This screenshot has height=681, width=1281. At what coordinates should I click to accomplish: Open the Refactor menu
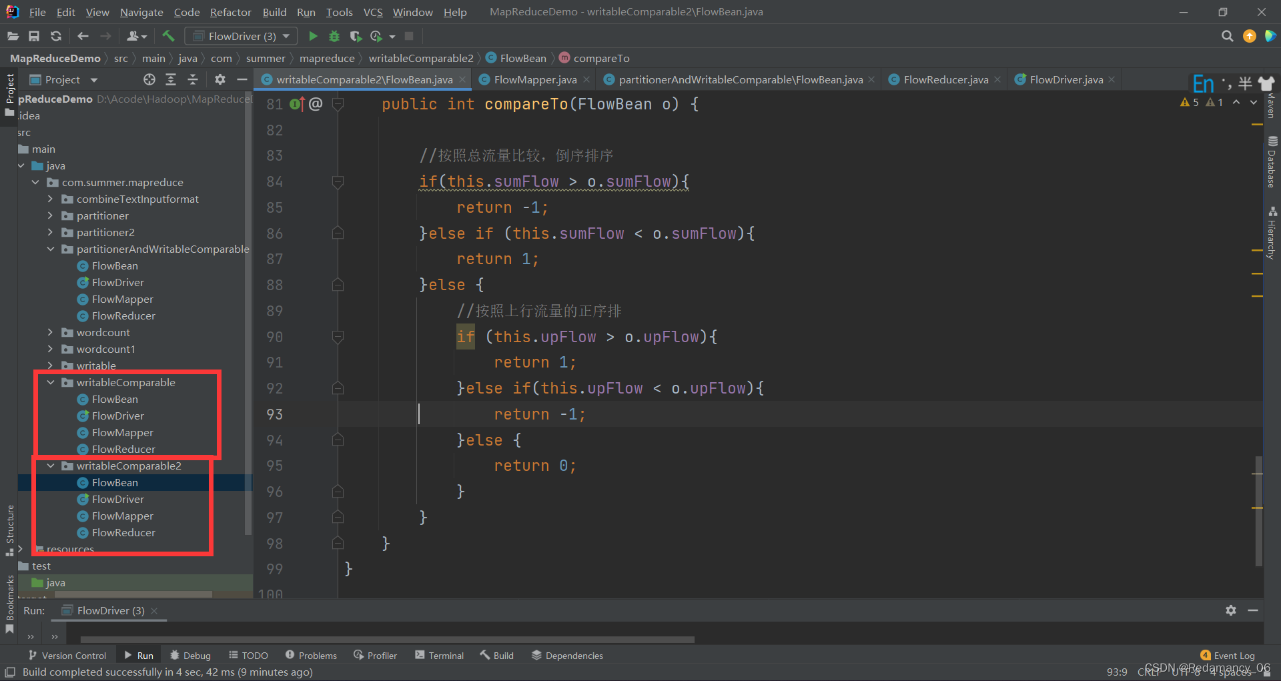230,12
